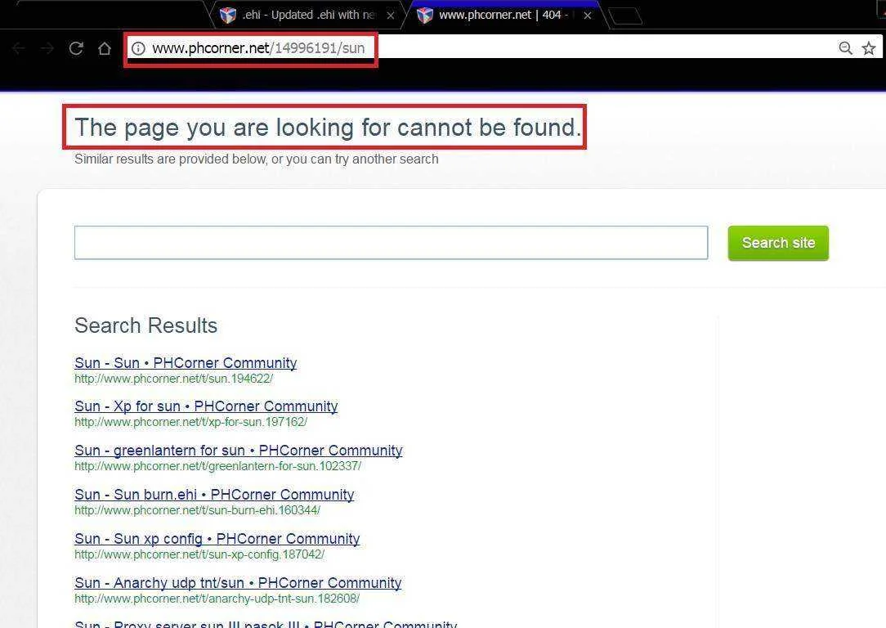Select the 'www.phcorner.net | 404' tab
The width and height of the screenshot is (886, 628).
coord(504,16)
